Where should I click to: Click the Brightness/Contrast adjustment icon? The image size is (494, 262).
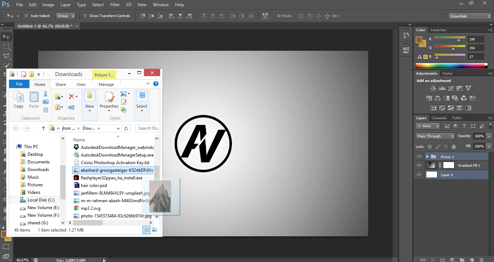[x=433, y=88]
